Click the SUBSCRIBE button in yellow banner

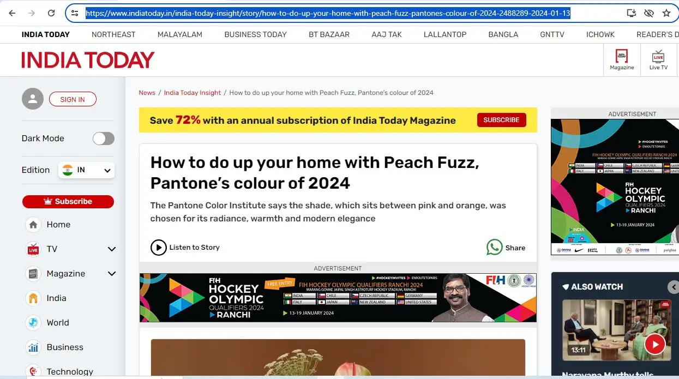tap(501, 120)
